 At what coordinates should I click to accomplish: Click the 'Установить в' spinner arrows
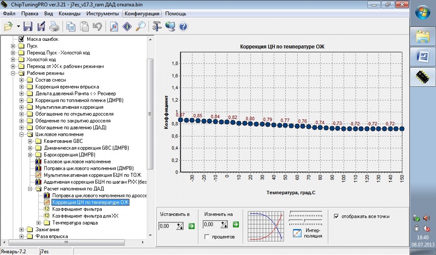(180, 226)
